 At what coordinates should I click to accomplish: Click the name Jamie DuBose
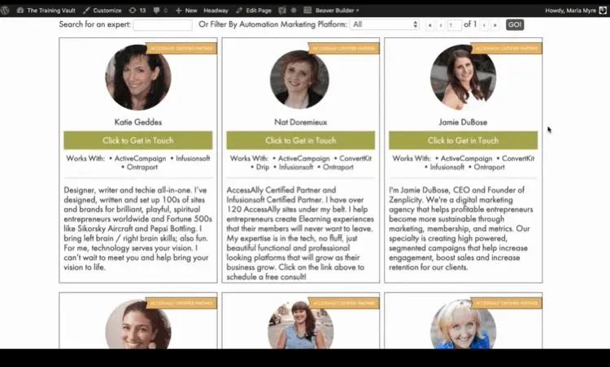[x=463, y=122]
